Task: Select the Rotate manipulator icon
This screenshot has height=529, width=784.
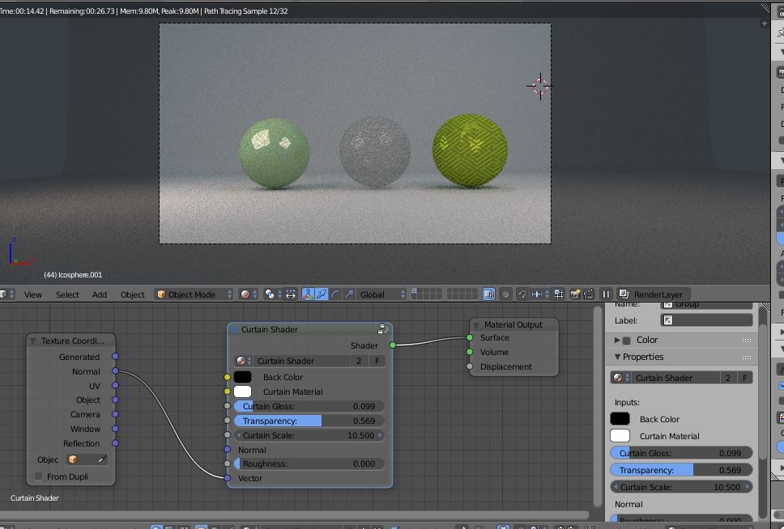Action: [x=335, y=294]
